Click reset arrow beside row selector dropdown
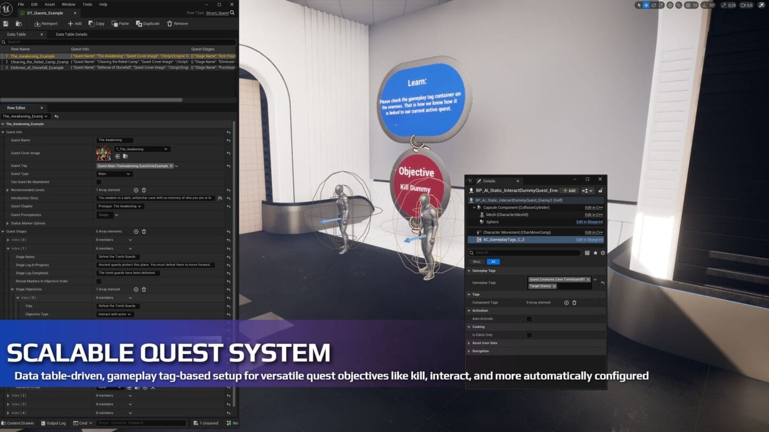Image resolution: width=769 pixels, height=432 pixels. pyautogui.click(x=57, y=116)
